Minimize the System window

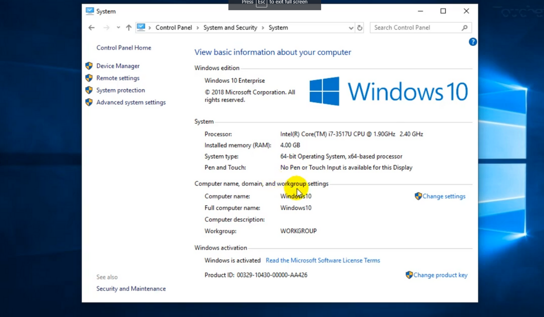420,11
